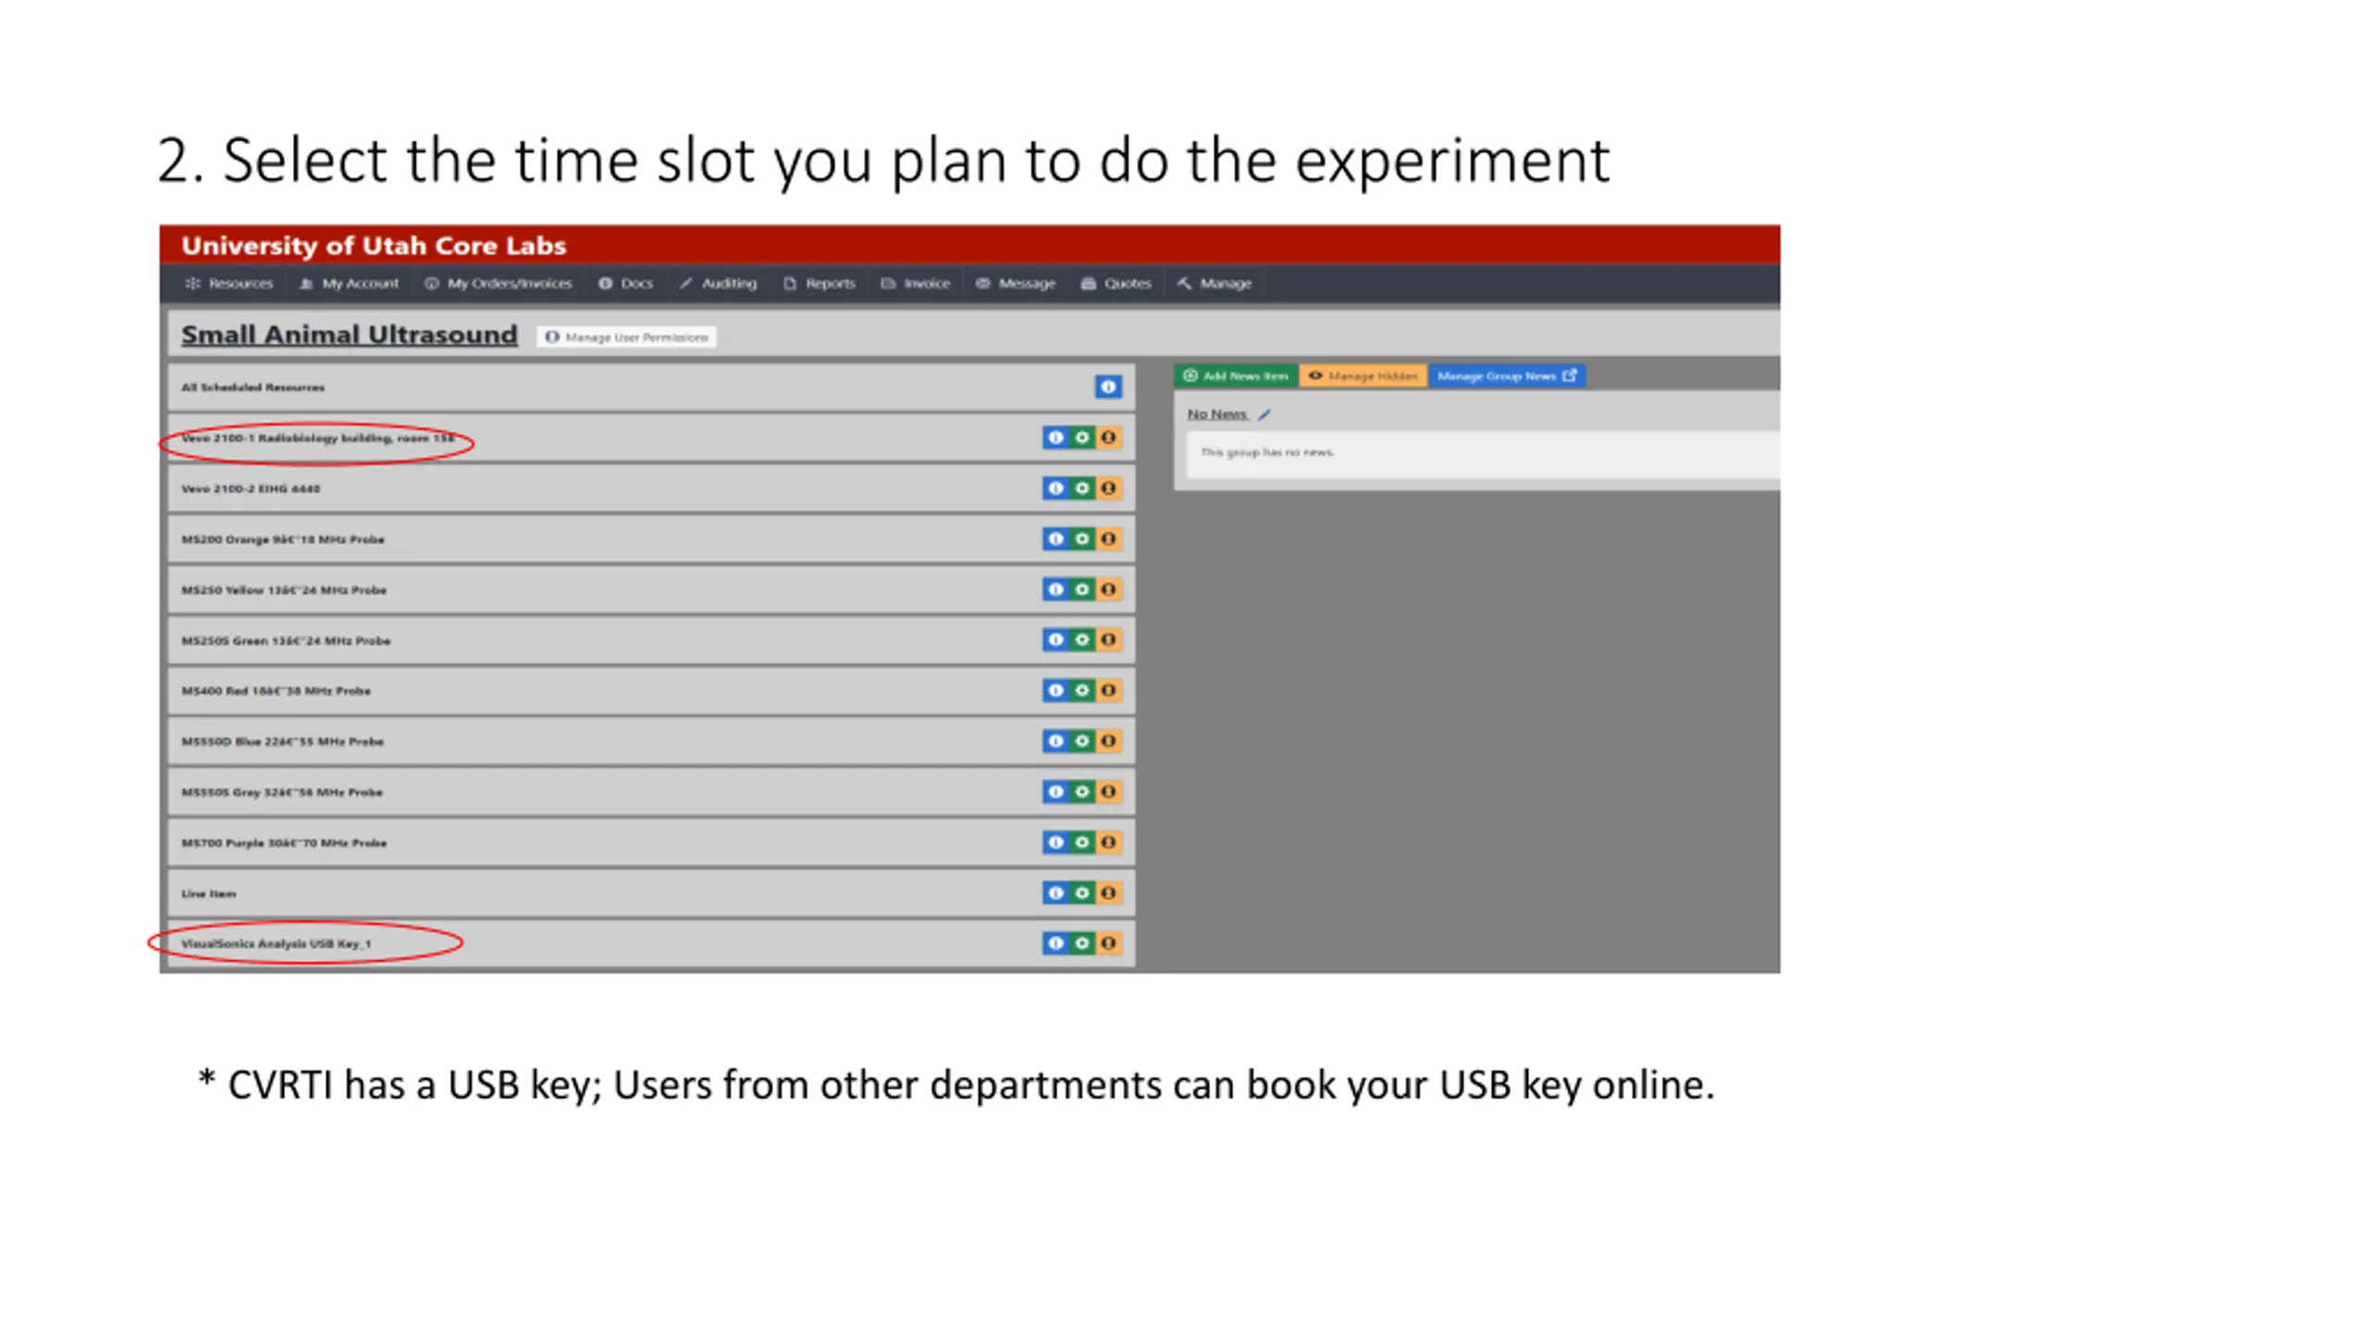Open the Docs menu
The image size is (2368, 1332).
(626, 283)
